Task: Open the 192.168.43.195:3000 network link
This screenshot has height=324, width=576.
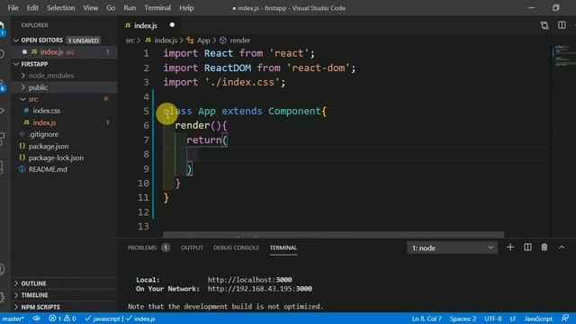Action: tap(260, 289)
